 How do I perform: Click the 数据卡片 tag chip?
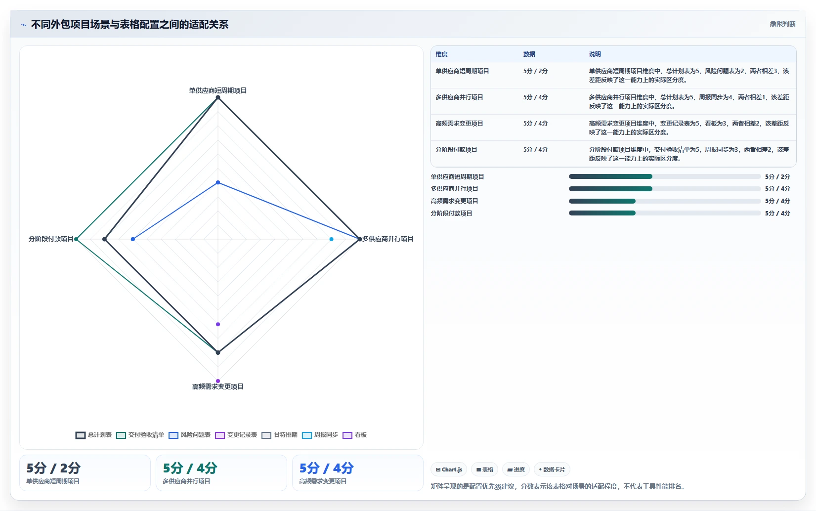pos(552,469)
